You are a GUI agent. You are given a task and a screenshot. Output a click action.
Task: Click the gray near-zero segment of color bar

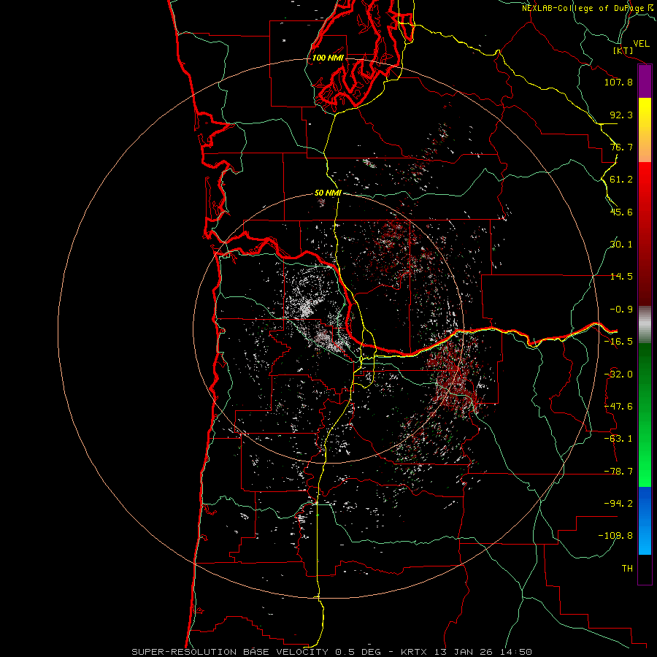coord(645,325)
